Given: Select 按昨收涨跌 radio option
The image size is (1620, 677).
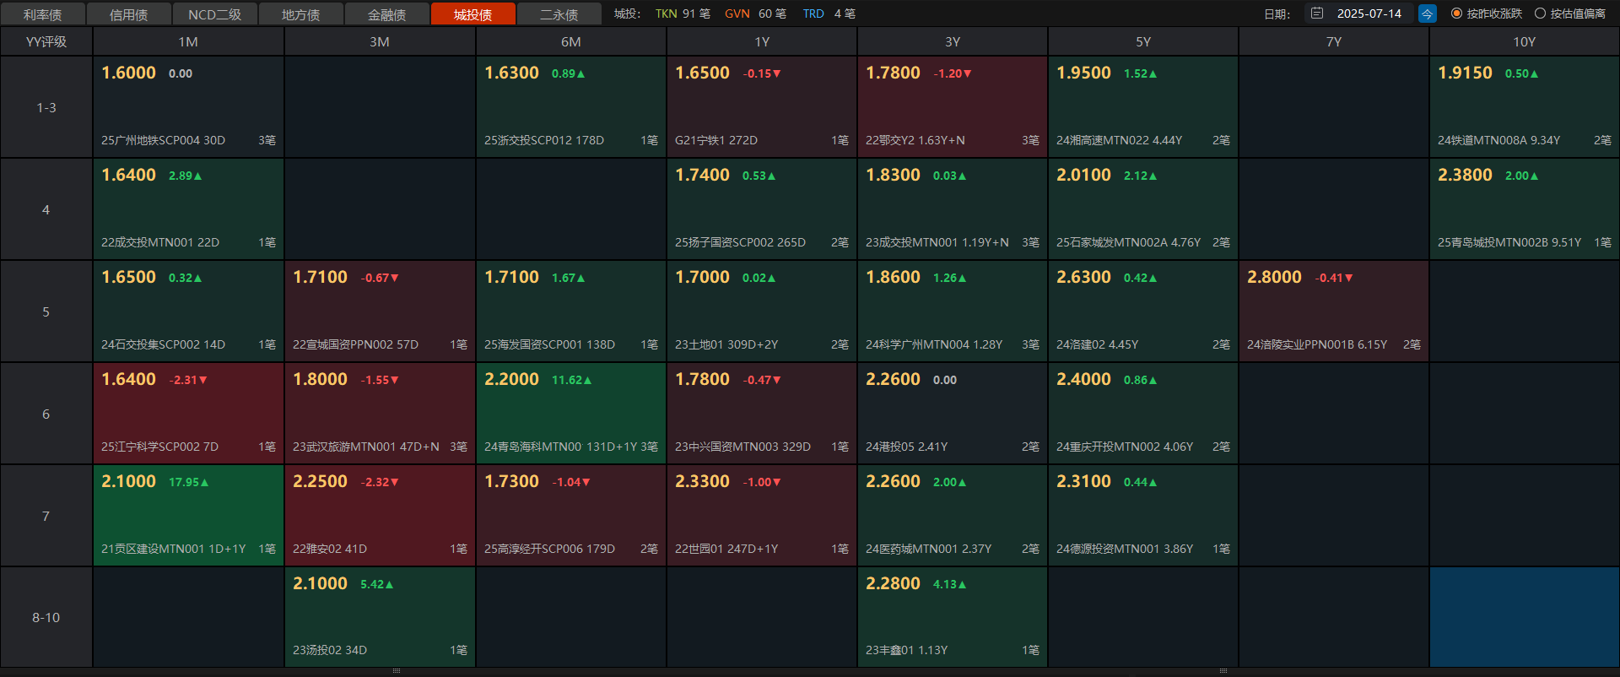Looking at the screenshot, I should coord(1487,14).
